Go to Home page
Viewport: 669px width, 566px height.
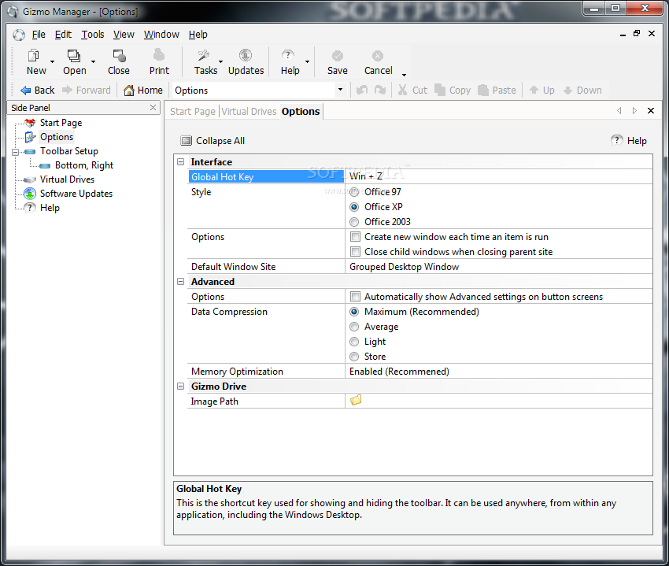pyautogui.click(x=143, y=90)
